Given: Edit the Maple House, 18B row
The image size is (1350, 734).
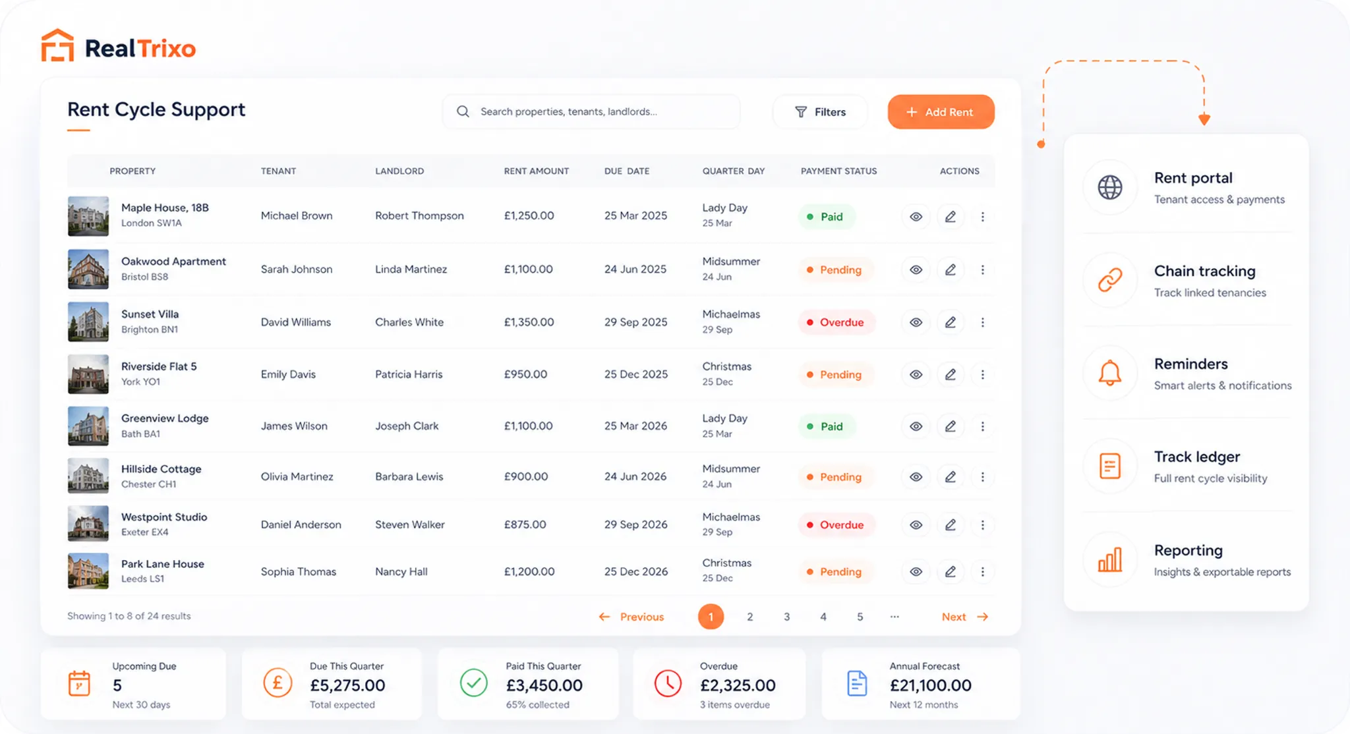Looking at the screenshot, I should pyautogui.click(x=951, y=217).
